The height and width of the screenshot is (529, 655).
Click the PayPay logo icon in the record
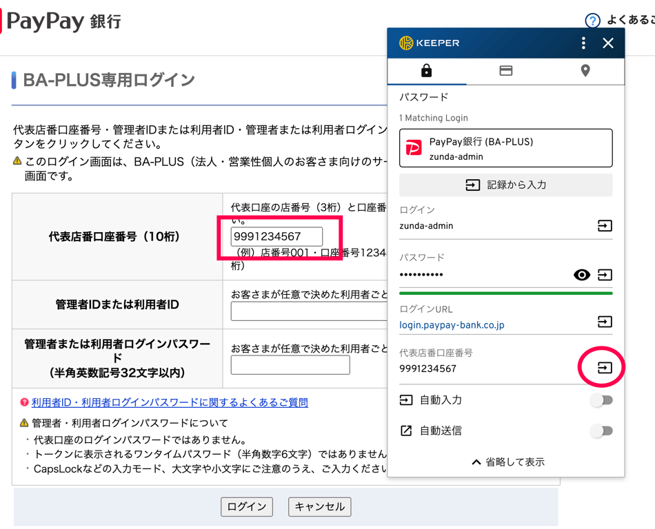414,148
